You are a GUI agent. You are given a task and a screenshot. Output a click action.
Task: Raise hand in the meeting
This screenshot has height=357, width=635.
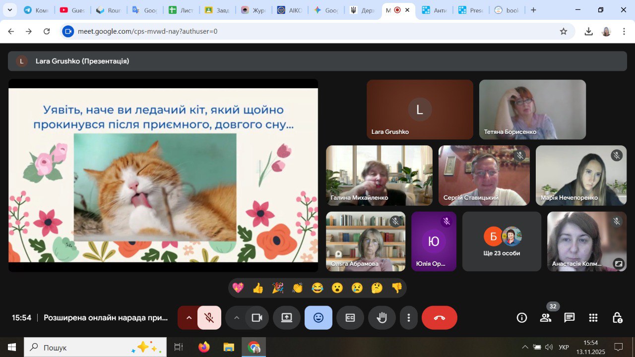[x=381, y=318]
